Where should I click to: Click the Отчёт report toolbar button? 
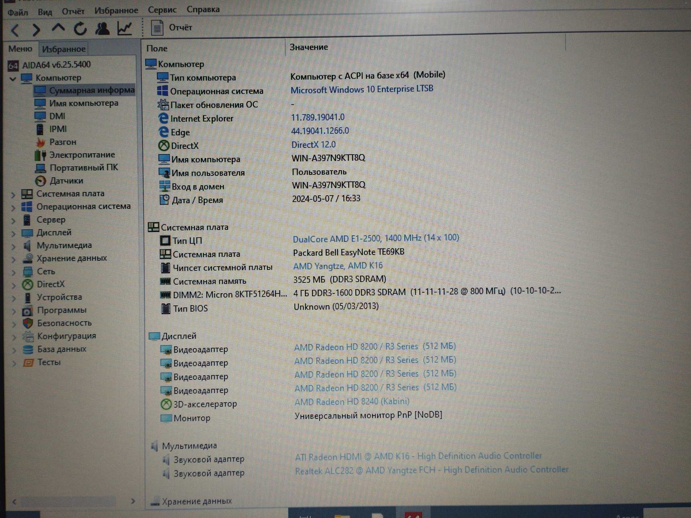[x=171, y=28]
